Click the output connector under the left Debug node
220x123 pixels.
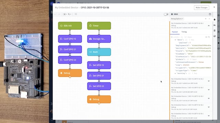click(70, 77)
